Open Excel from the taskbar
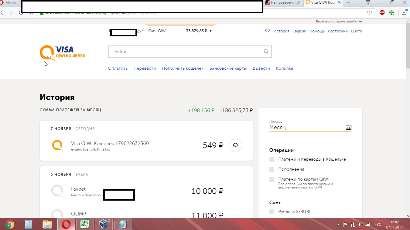 (84, 224)
